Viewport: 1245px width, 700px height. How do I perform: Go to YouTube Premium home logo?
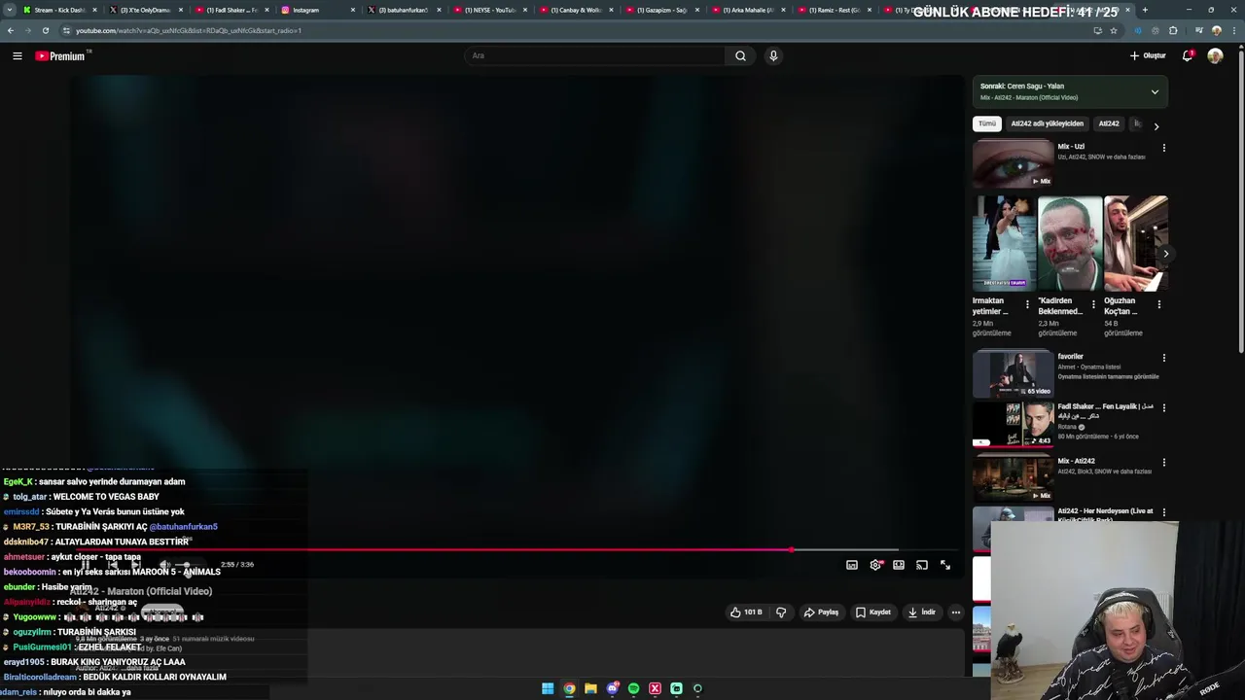(61, 56)
